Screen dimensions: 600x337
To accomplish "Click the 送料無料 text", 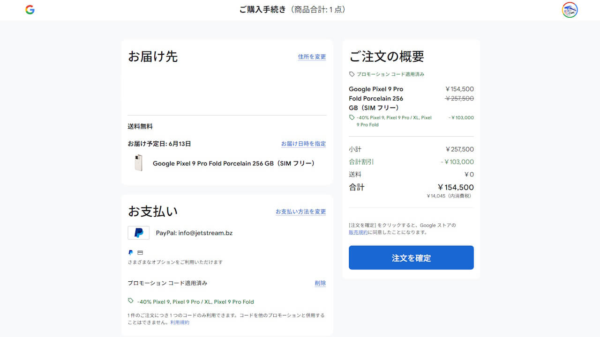I will pyautogui.click(x=140, y=126).
